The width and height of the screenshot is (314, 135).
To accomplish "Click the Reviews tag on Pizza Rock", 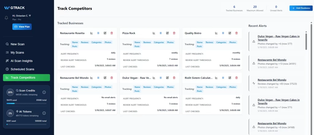I will [147, 42].
